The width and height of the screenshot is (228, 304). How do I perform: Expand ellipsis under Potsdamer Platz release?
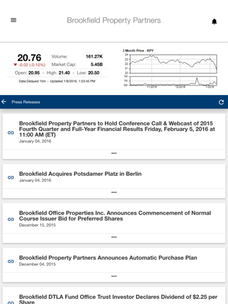tap(114, 193)
